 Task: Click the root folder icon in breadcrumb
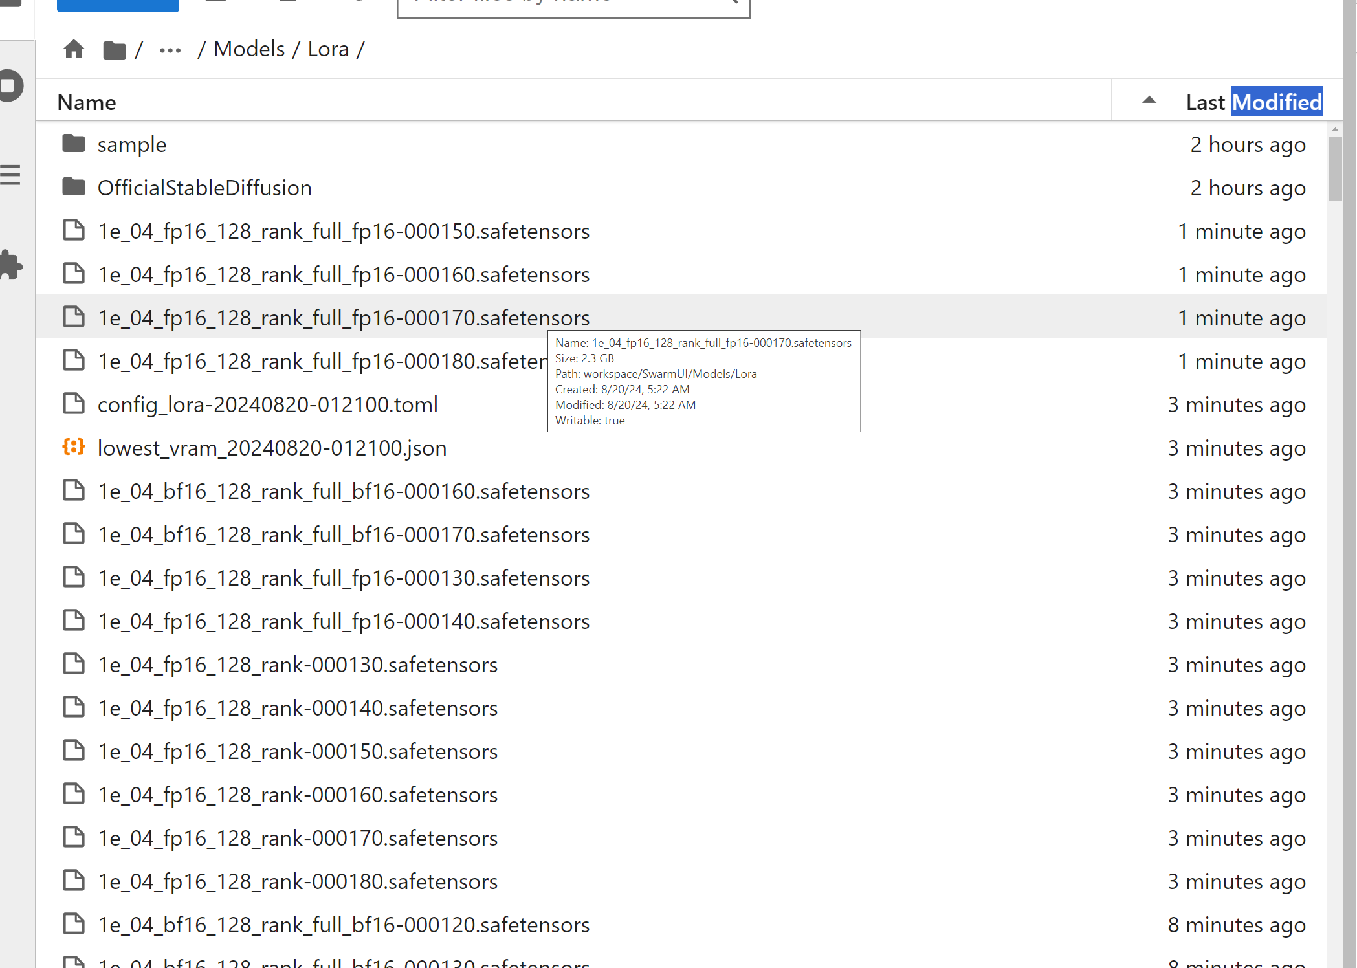pyautogui.click(x=115, y=50)
